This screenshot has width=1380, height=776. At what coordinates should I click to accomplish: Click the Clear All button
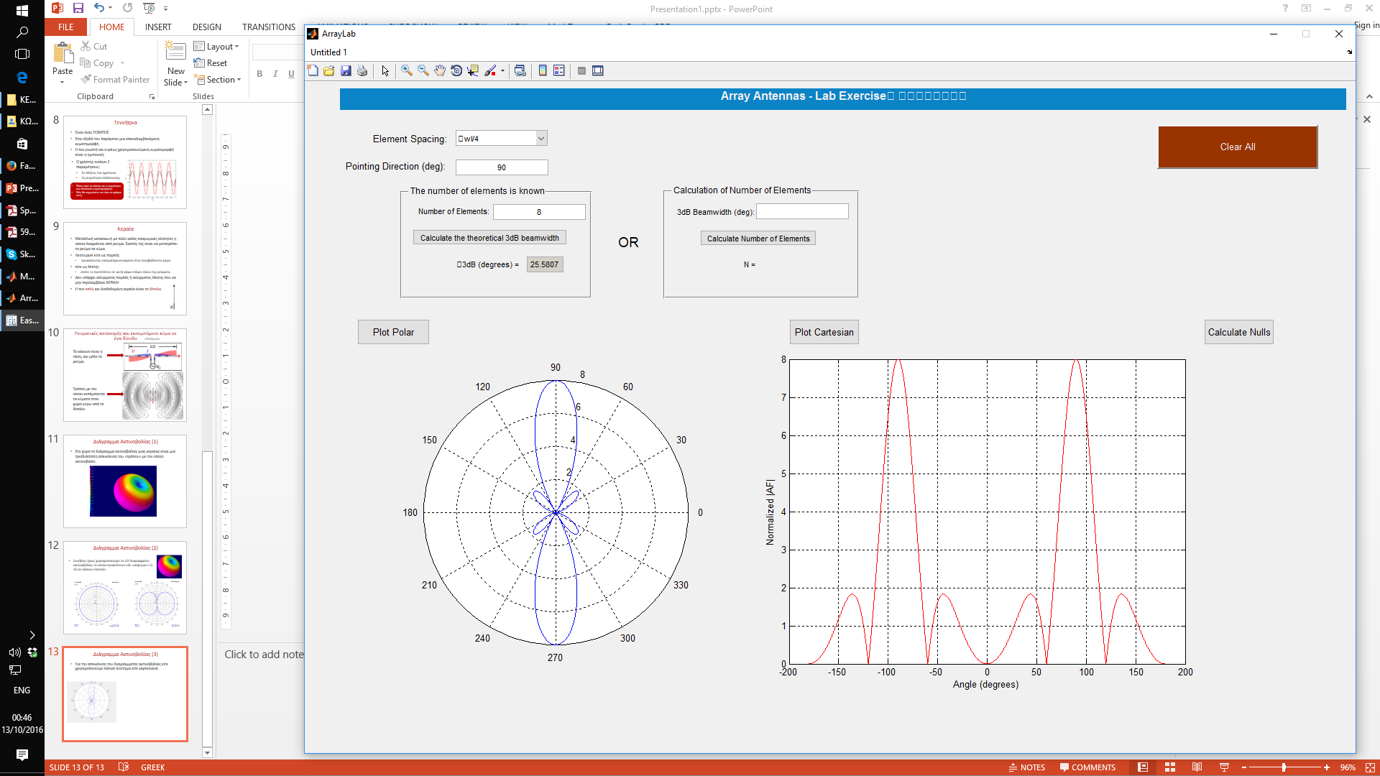(1238, 146)
